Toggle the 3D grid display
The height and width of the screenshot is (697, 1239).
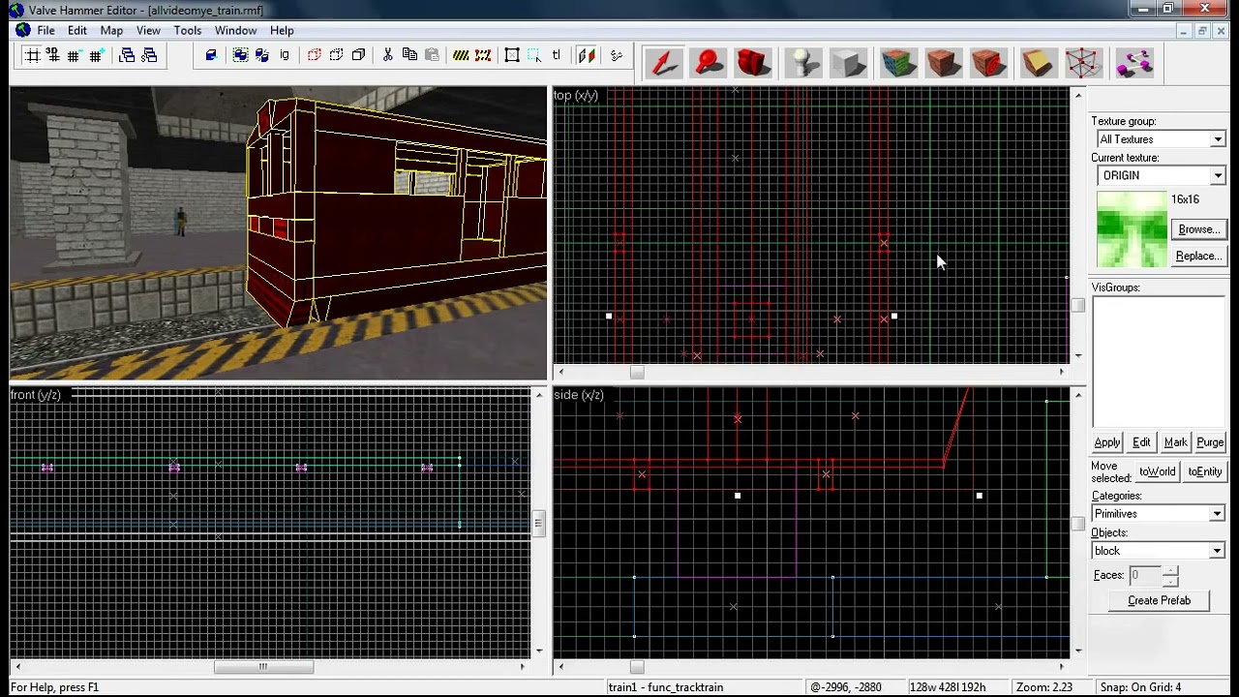53,55
